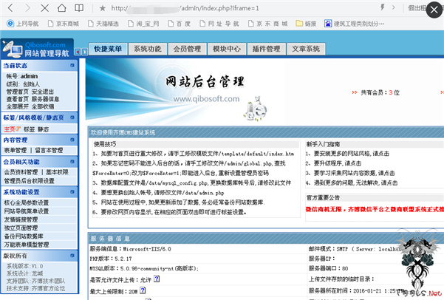
Task: Click the browser back arrow
Action: (10, 8)
